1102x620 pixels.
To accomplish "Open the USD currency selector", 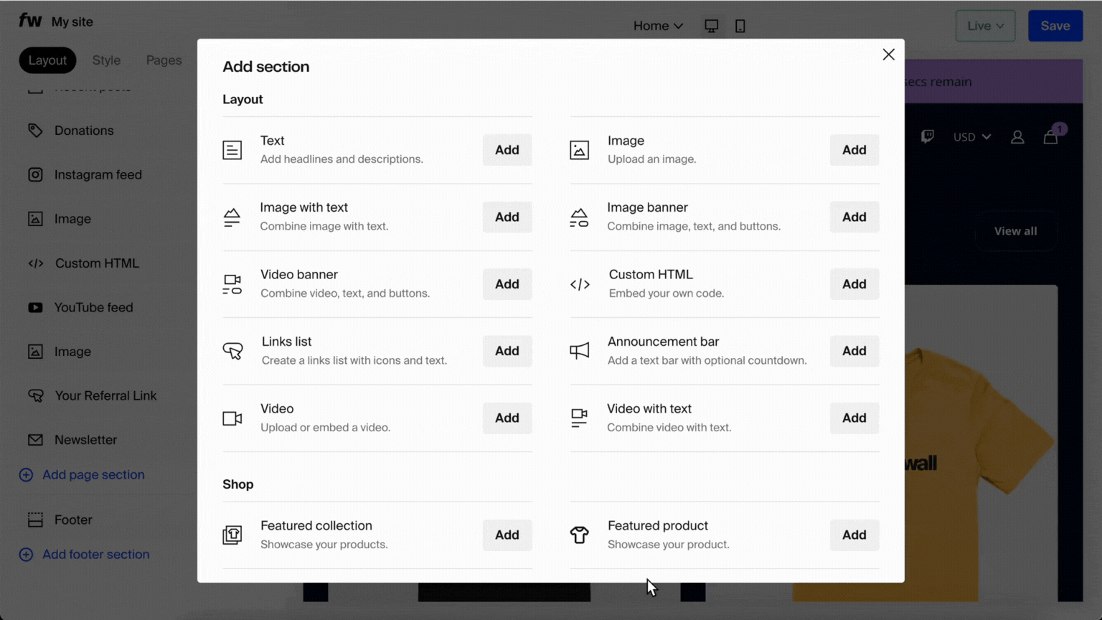I will 971,137.
